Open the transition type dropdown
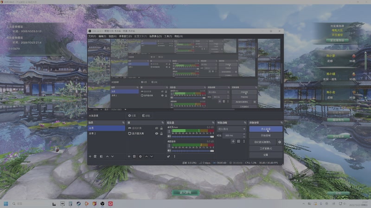 coord(231,129)
